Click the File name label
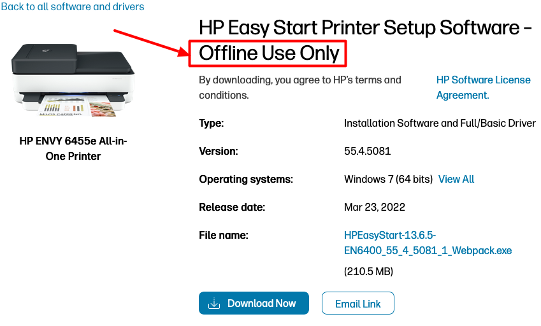 [224, 236]
